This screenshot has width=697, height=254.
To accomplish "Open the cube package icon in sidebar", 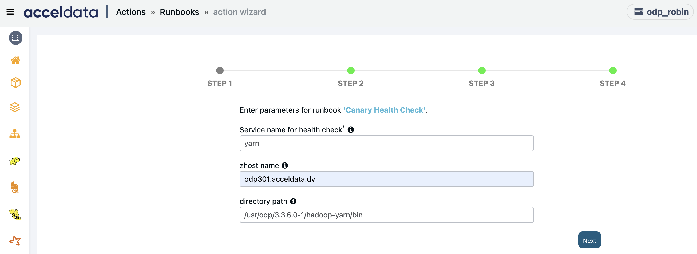I will point(15,82).
